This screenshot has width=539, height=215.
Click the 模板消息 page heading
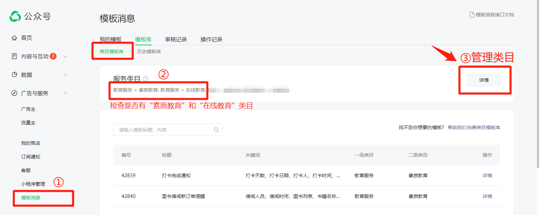(117, 18)
